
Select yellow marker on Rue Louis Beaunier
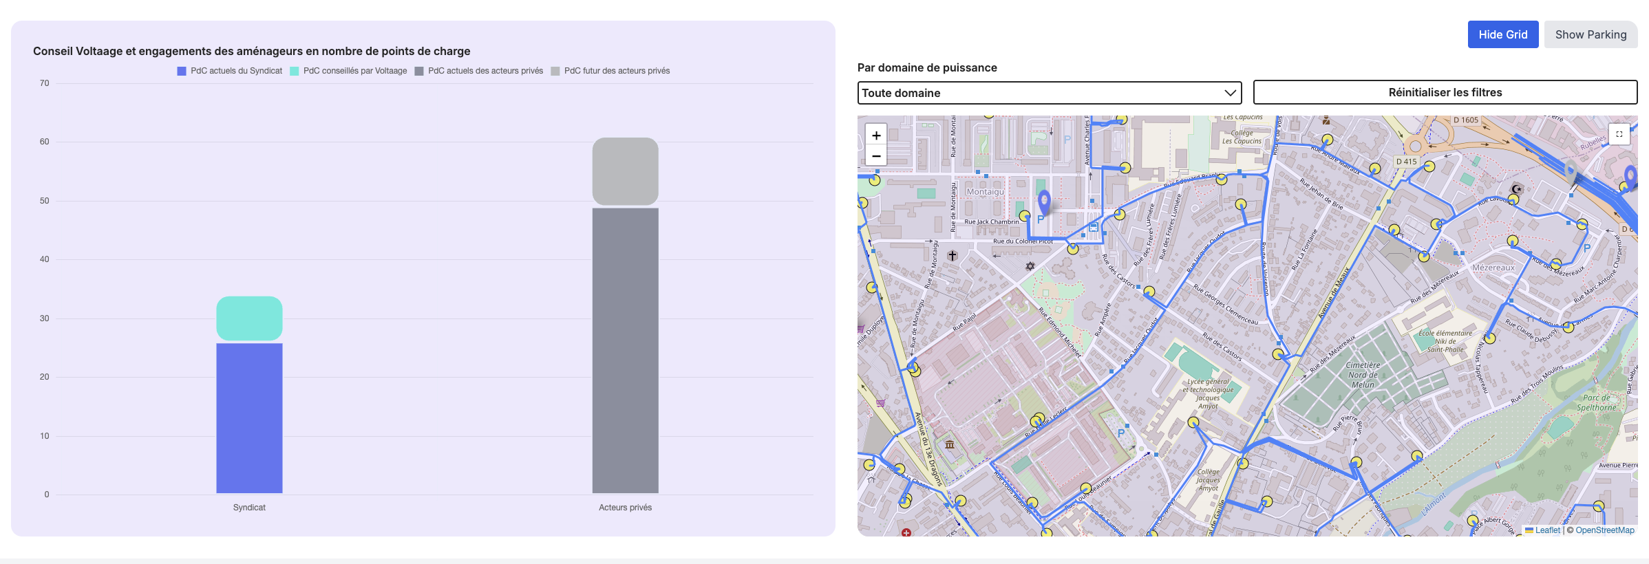(1085, 489)
